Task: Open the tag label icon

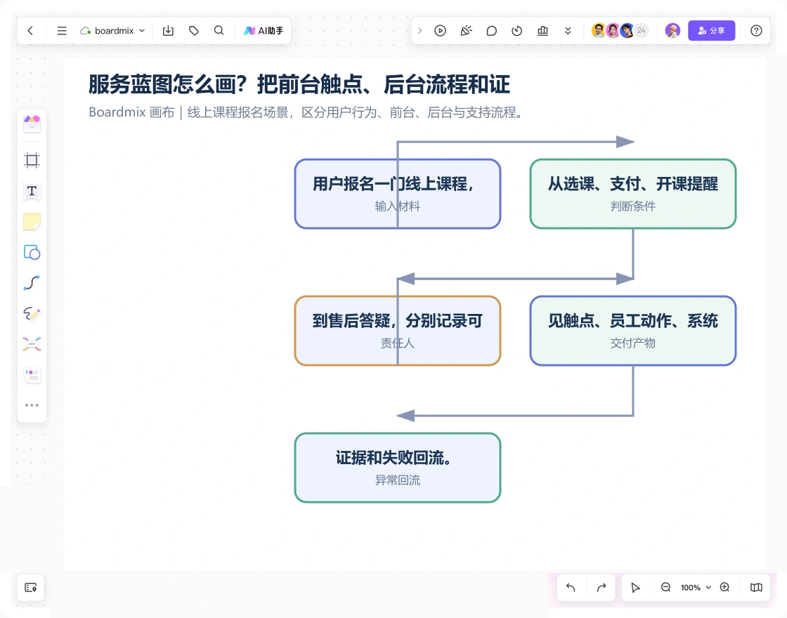Action: (x=194, y=31)
